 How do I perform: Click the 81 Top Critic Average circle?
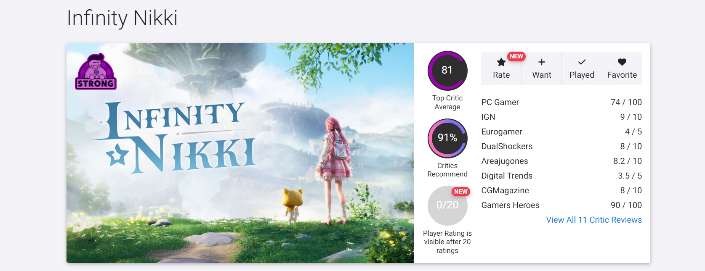point(447,71)
